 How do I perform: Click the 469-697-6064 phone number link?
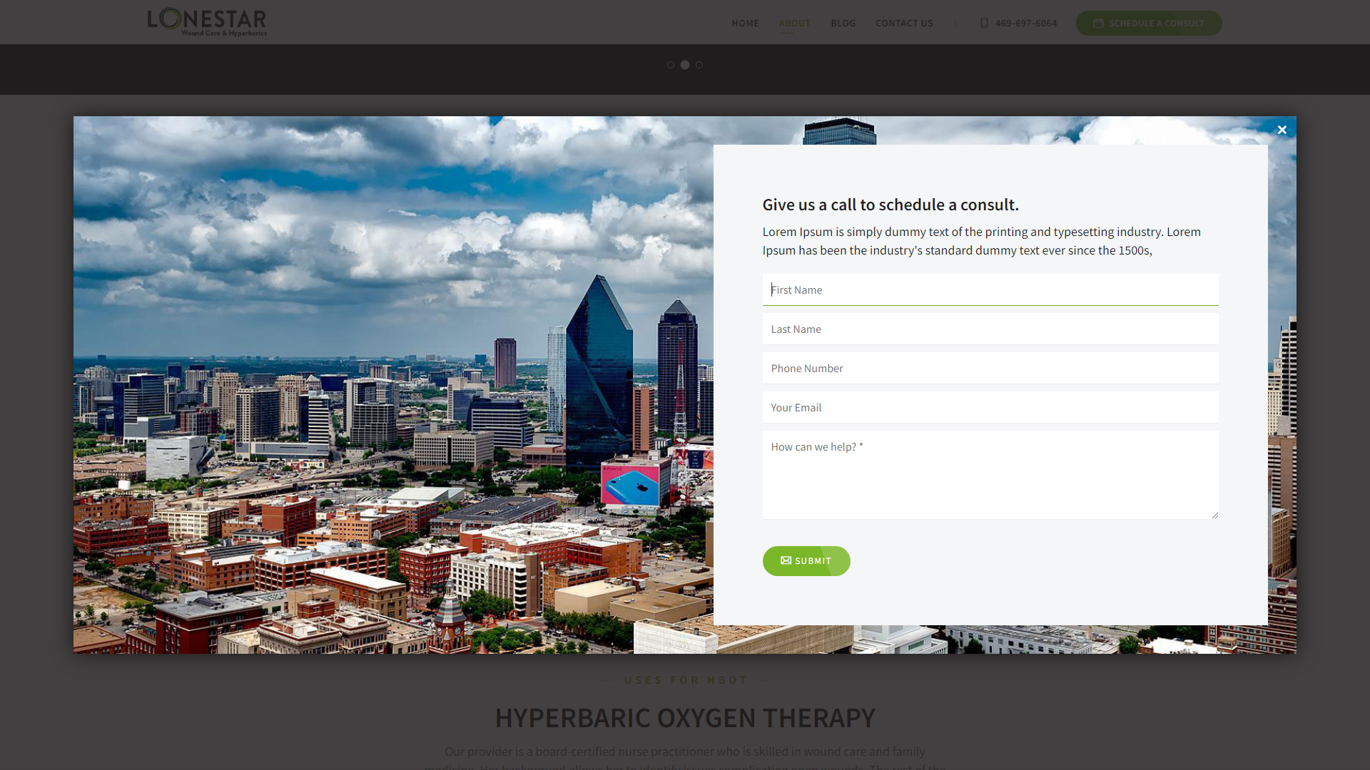(1026, 23)
